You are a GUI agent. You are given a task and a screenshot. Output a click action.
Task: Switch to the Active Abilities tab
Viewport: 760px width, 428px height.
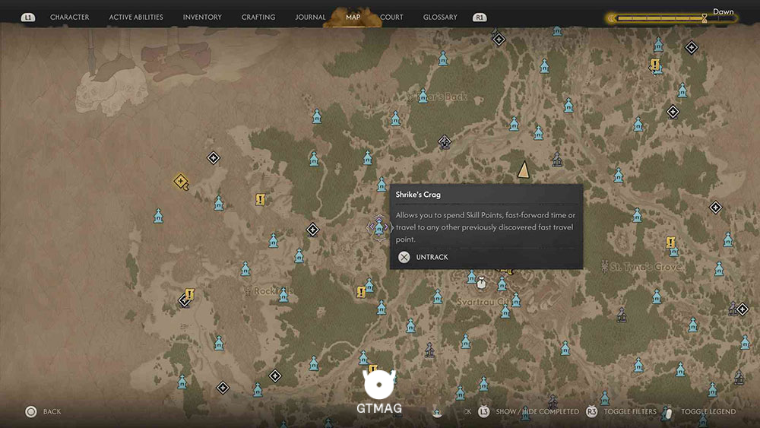tap(136, 17)
